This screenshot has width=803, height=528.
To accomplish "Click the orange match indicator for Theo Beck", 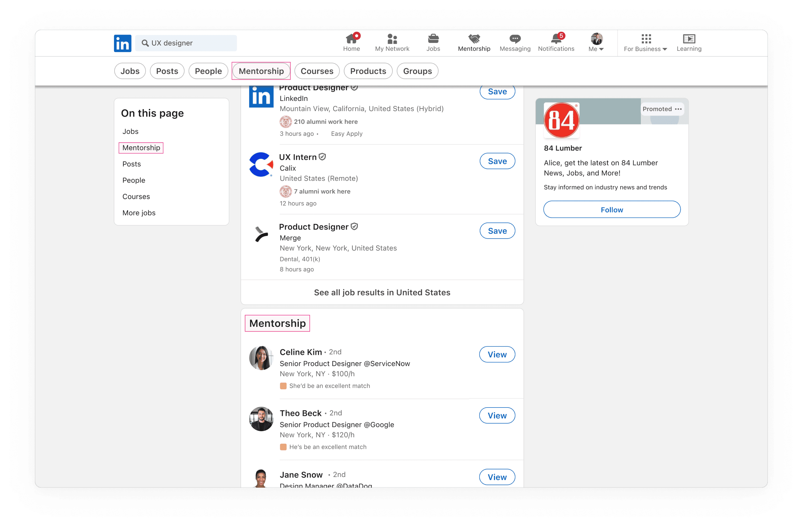I will point(283,447).
